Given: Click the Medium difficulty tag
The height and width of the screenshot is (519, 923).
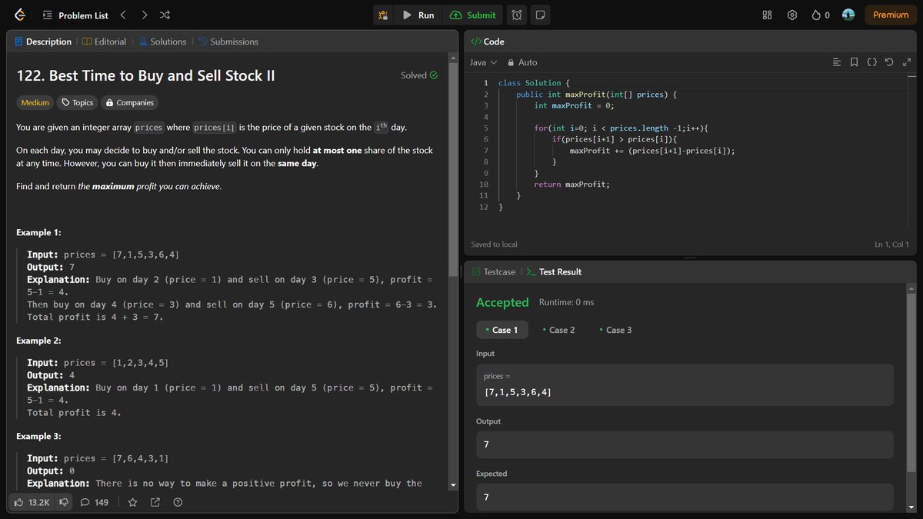Looking at the screenshot, I should (x=35, y=102).
